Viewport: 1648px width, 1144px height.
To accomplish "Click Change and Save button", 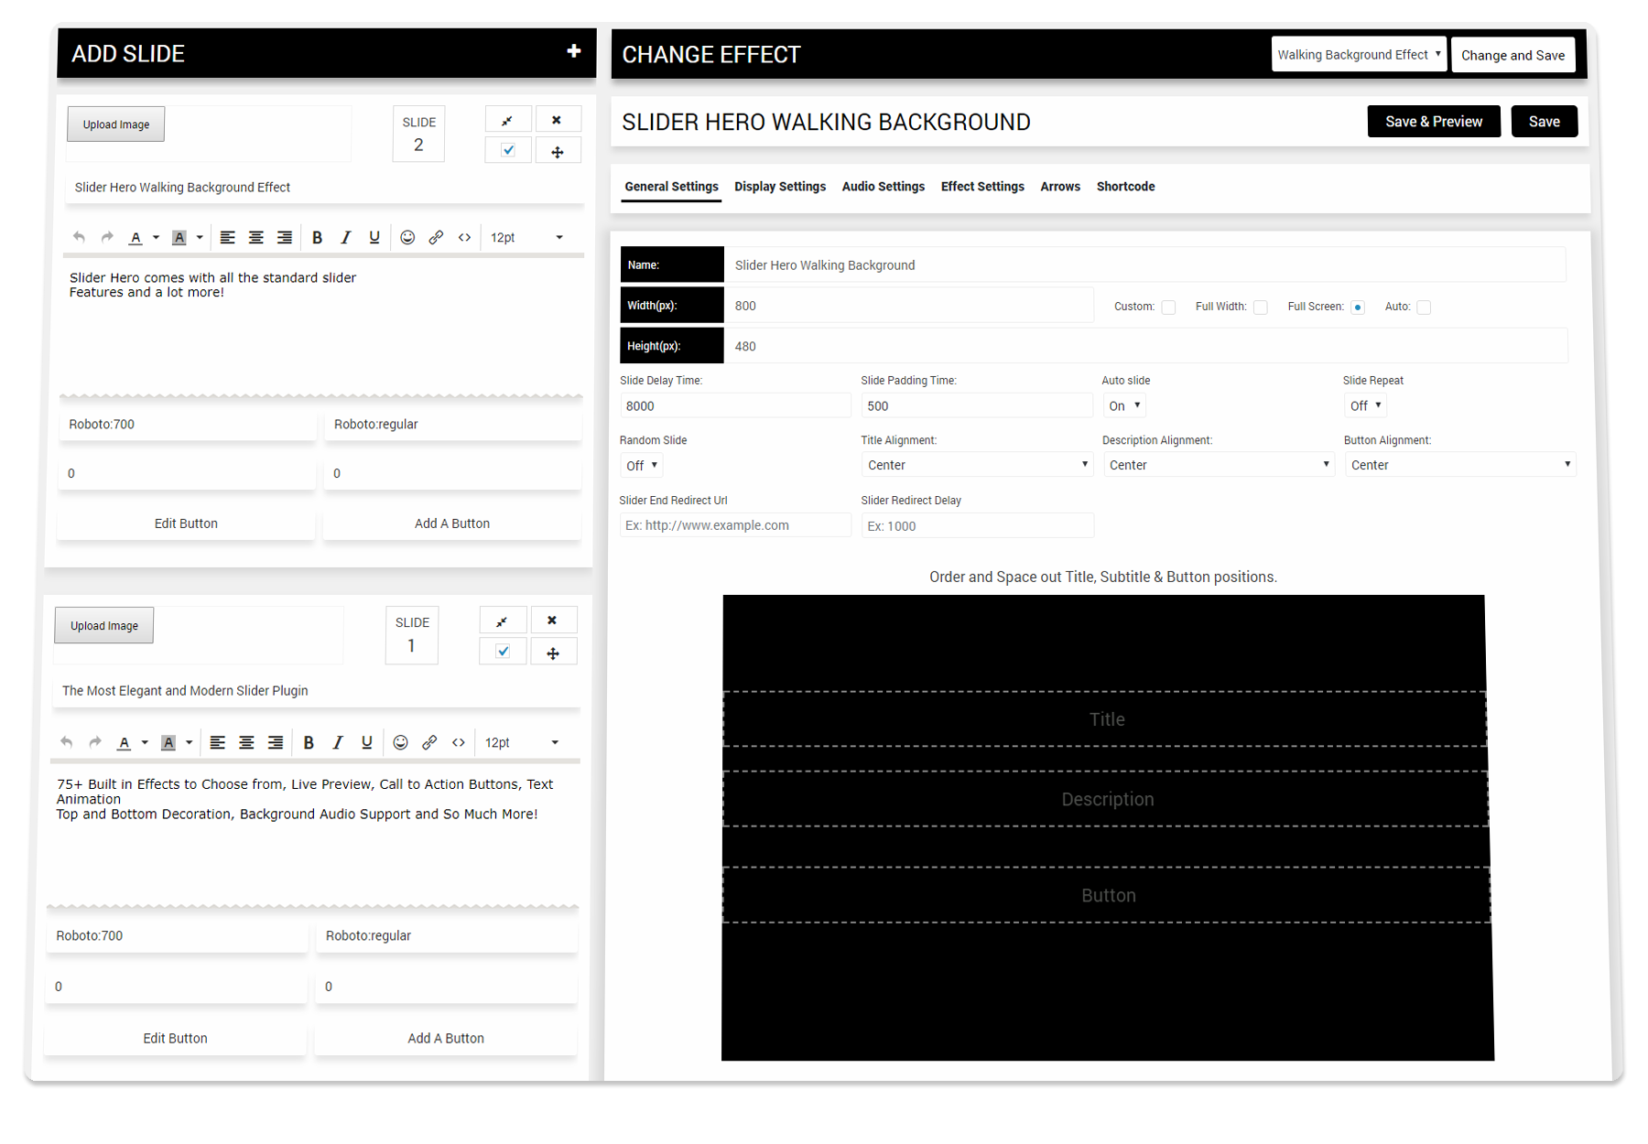I will (x=1512, y=55).
